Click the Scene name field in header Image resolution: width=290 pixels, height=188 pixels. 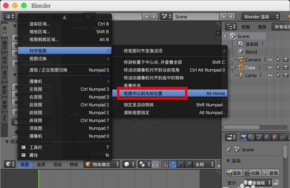coord(196,16)
